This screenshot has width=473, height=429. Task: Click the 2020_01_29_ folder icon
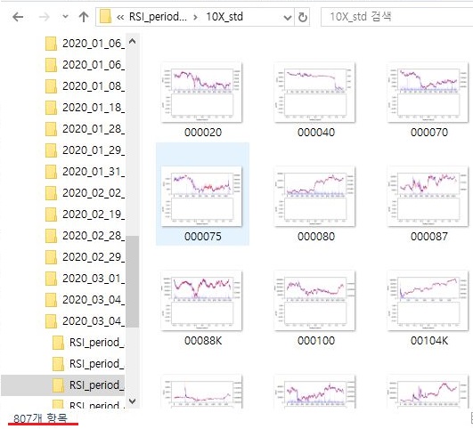pyautogui.click(x=51, y=150)
